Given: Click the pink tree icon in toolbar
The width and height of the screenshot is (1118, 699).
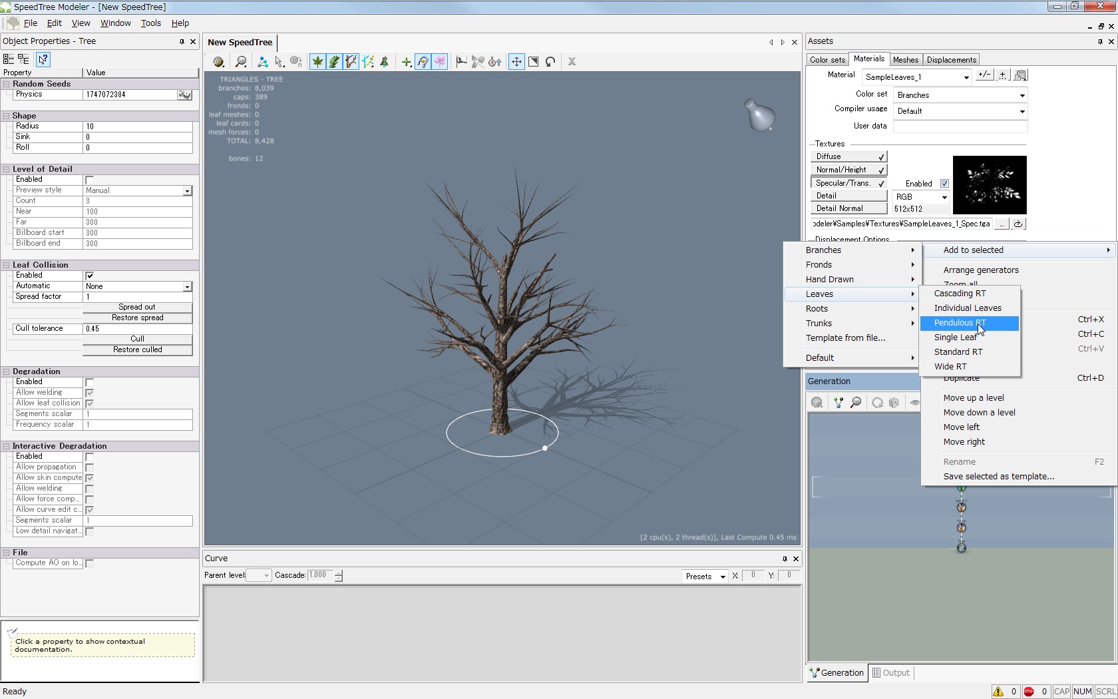Looking at the screenshot, I should coord(440,62).
